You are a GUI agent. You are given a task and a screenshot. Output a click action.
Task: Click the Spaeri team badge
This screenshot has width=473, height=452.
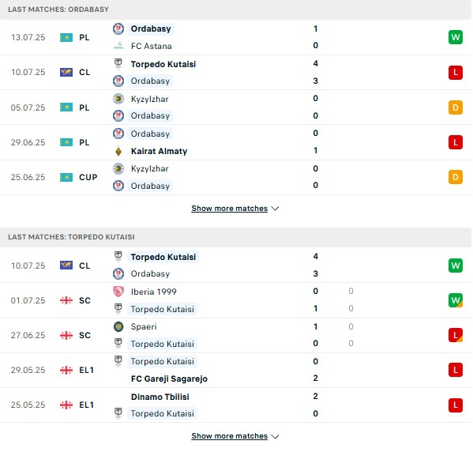[x=118, y=326]
